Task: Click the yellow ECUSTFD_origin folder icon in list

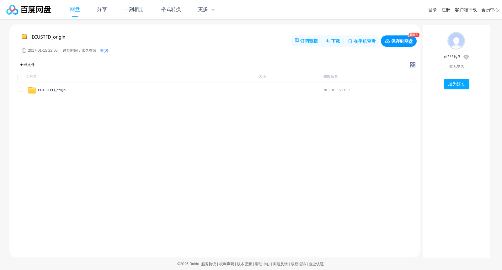Action: coord(32,90)
